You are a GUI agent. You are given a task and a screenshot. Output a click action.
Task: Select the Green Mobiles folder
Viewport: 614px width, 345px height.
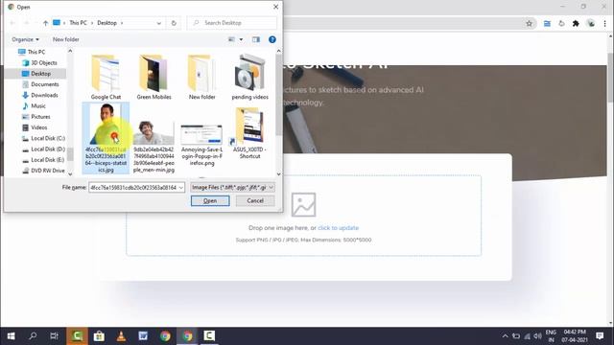tap(153, 77)
